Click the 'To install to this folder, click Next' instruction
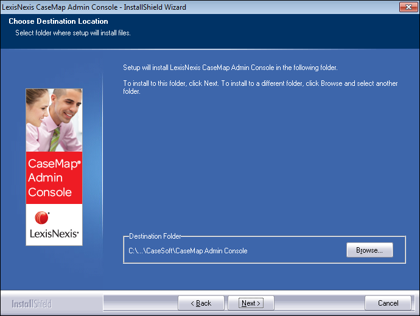 (261, 87)
